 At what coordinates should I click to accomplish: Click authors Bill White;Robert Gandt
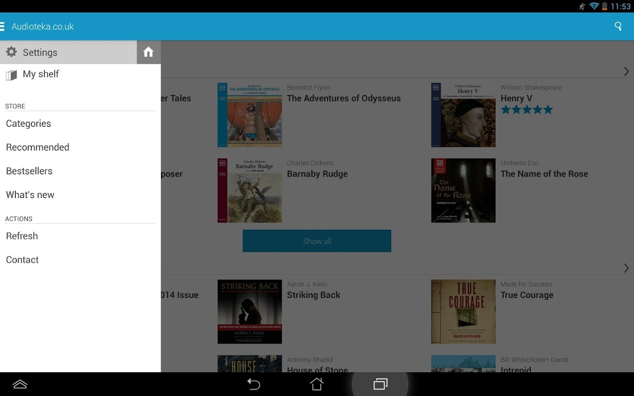(534, 360)
